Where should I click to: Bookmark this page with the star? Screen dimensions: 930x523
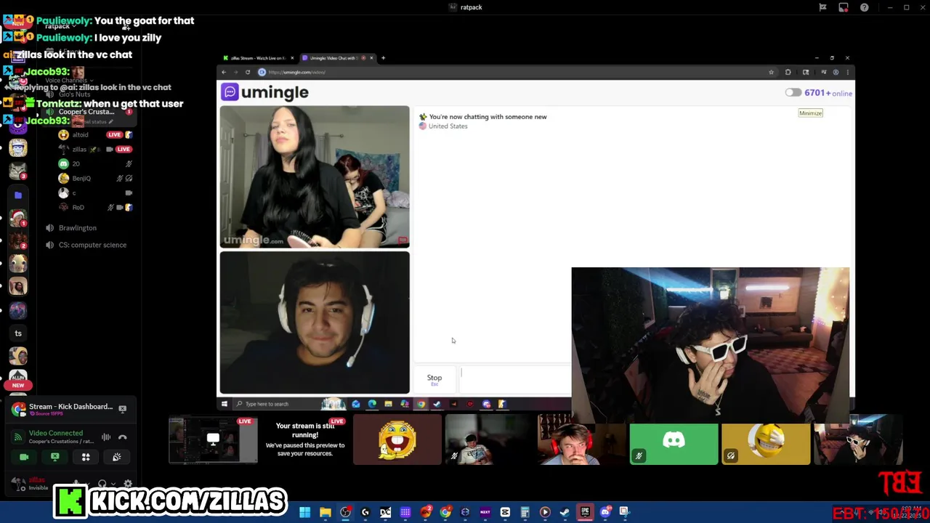point(771,72)
